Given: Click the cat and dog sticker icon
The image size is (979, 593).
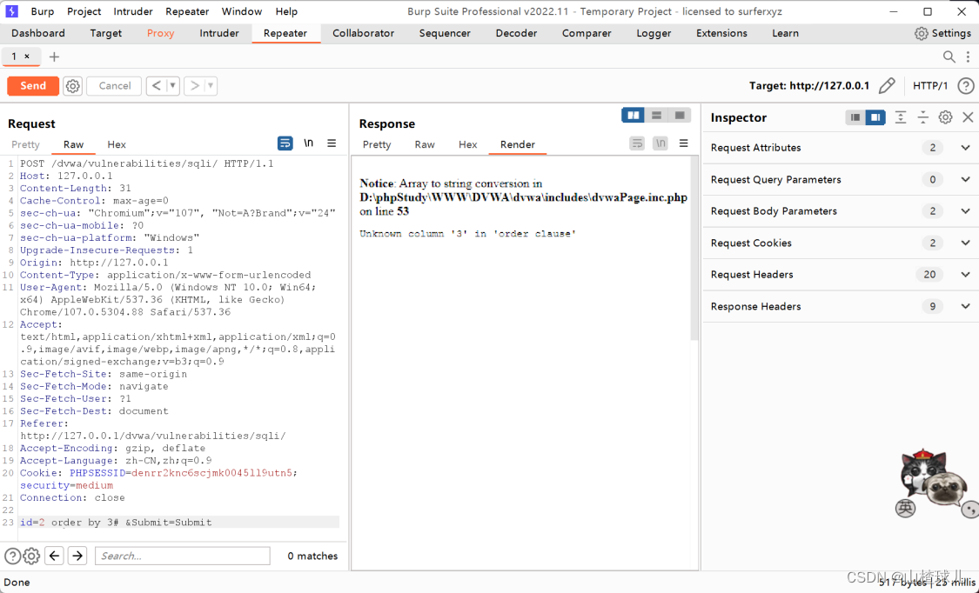Looking at the screenshot, I should pos(934,479).
